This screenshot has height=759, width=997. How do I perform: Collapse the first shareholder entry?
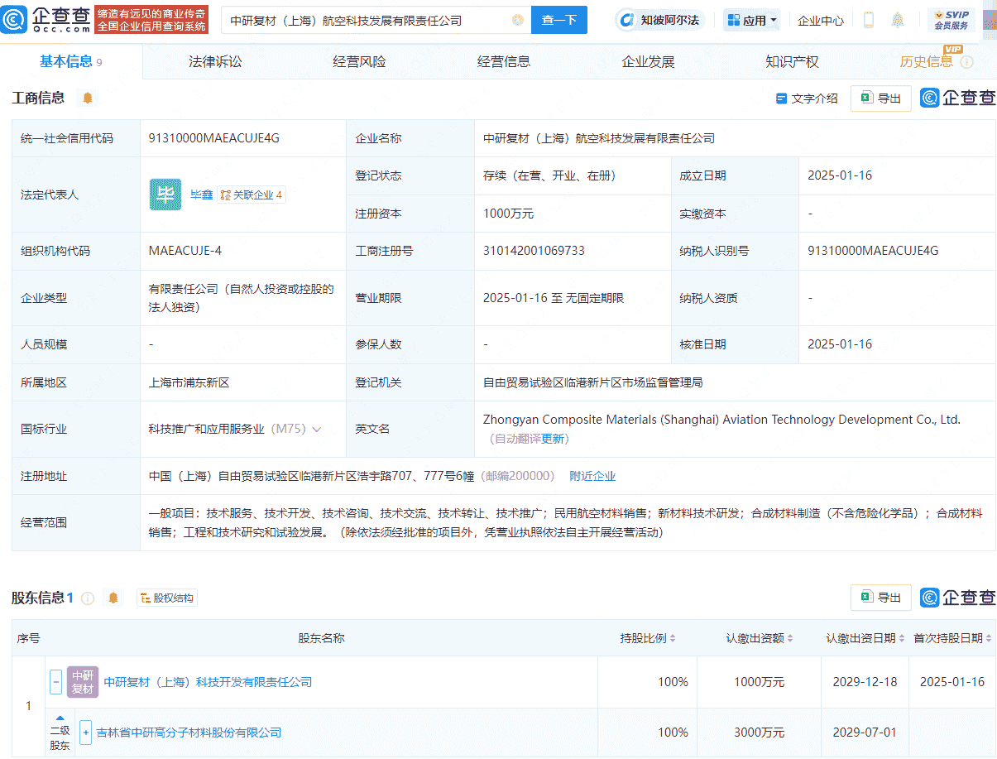[55, 682]
